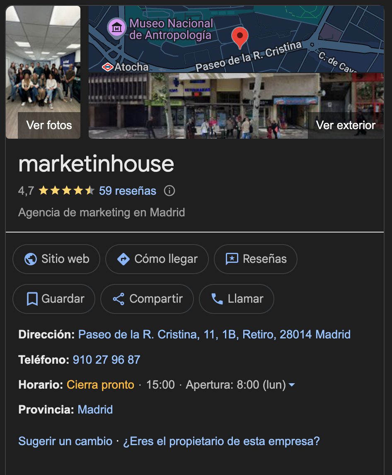Call the business with Llamar

[237, 299]
